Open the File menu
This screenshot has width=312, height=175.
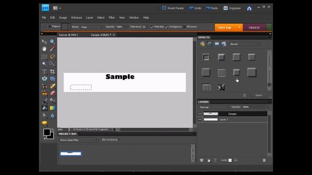pyautogui.click(x=44, y=17)
